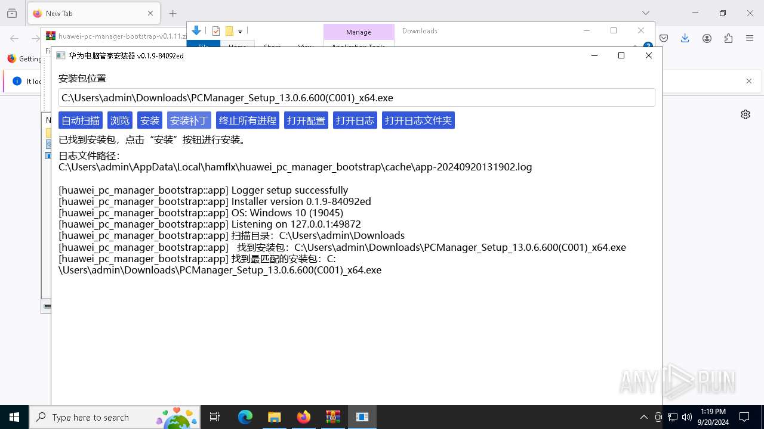Open the taskbar clock and date

click(713, 417)
